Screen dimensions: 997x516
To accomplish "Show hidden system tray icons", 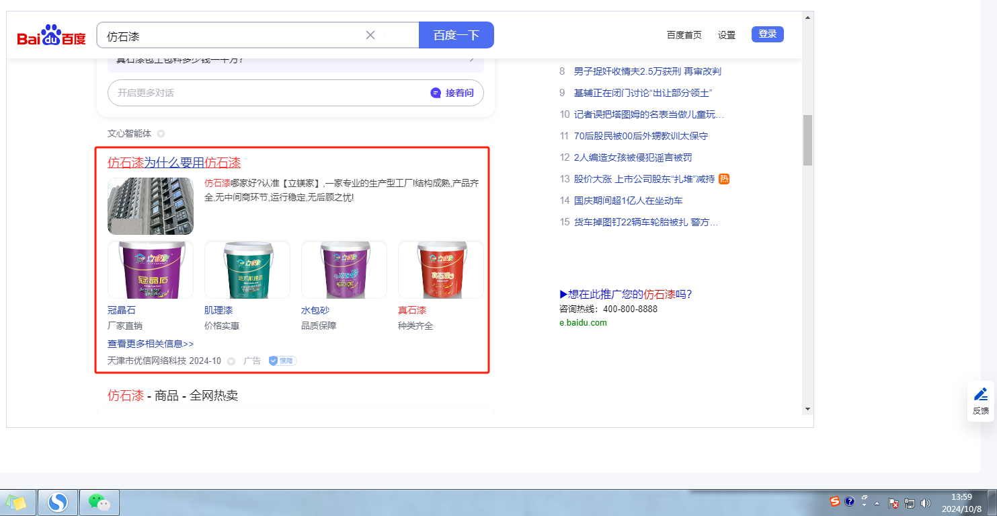I will 877,503.
